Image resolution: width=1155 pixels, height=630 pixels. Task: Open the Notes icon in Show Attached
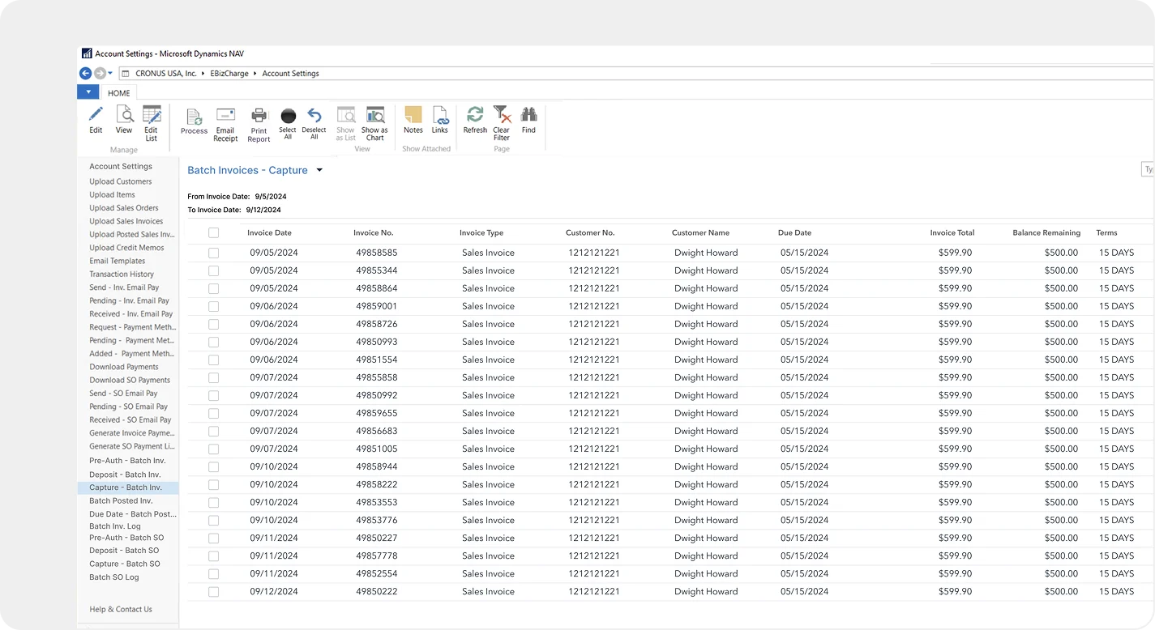pos(413,114)
